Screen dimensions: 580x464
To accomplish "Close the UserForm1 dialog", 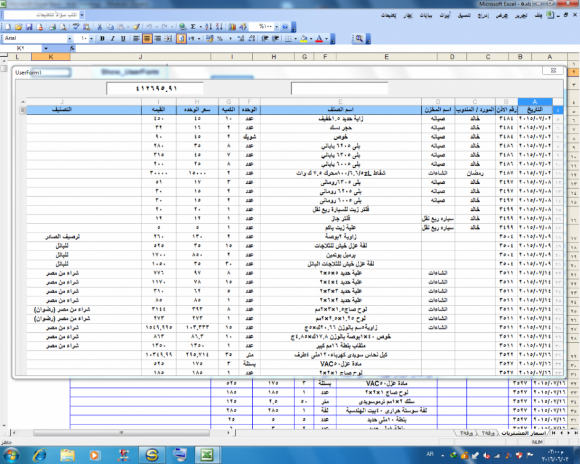I will [553, 71].
